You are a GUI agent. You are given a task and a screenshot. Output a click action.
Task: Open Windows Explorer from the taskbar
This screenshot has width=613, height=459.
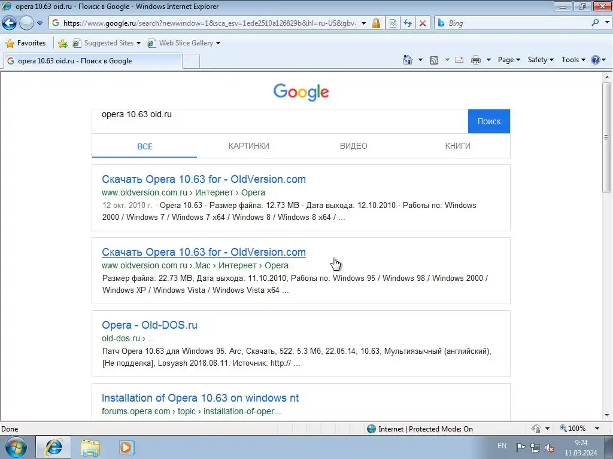tap(90, 448)
